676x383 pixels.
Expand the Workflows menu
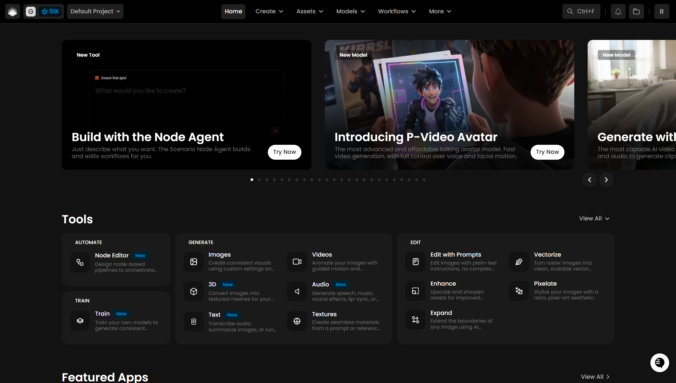[397, 11]
